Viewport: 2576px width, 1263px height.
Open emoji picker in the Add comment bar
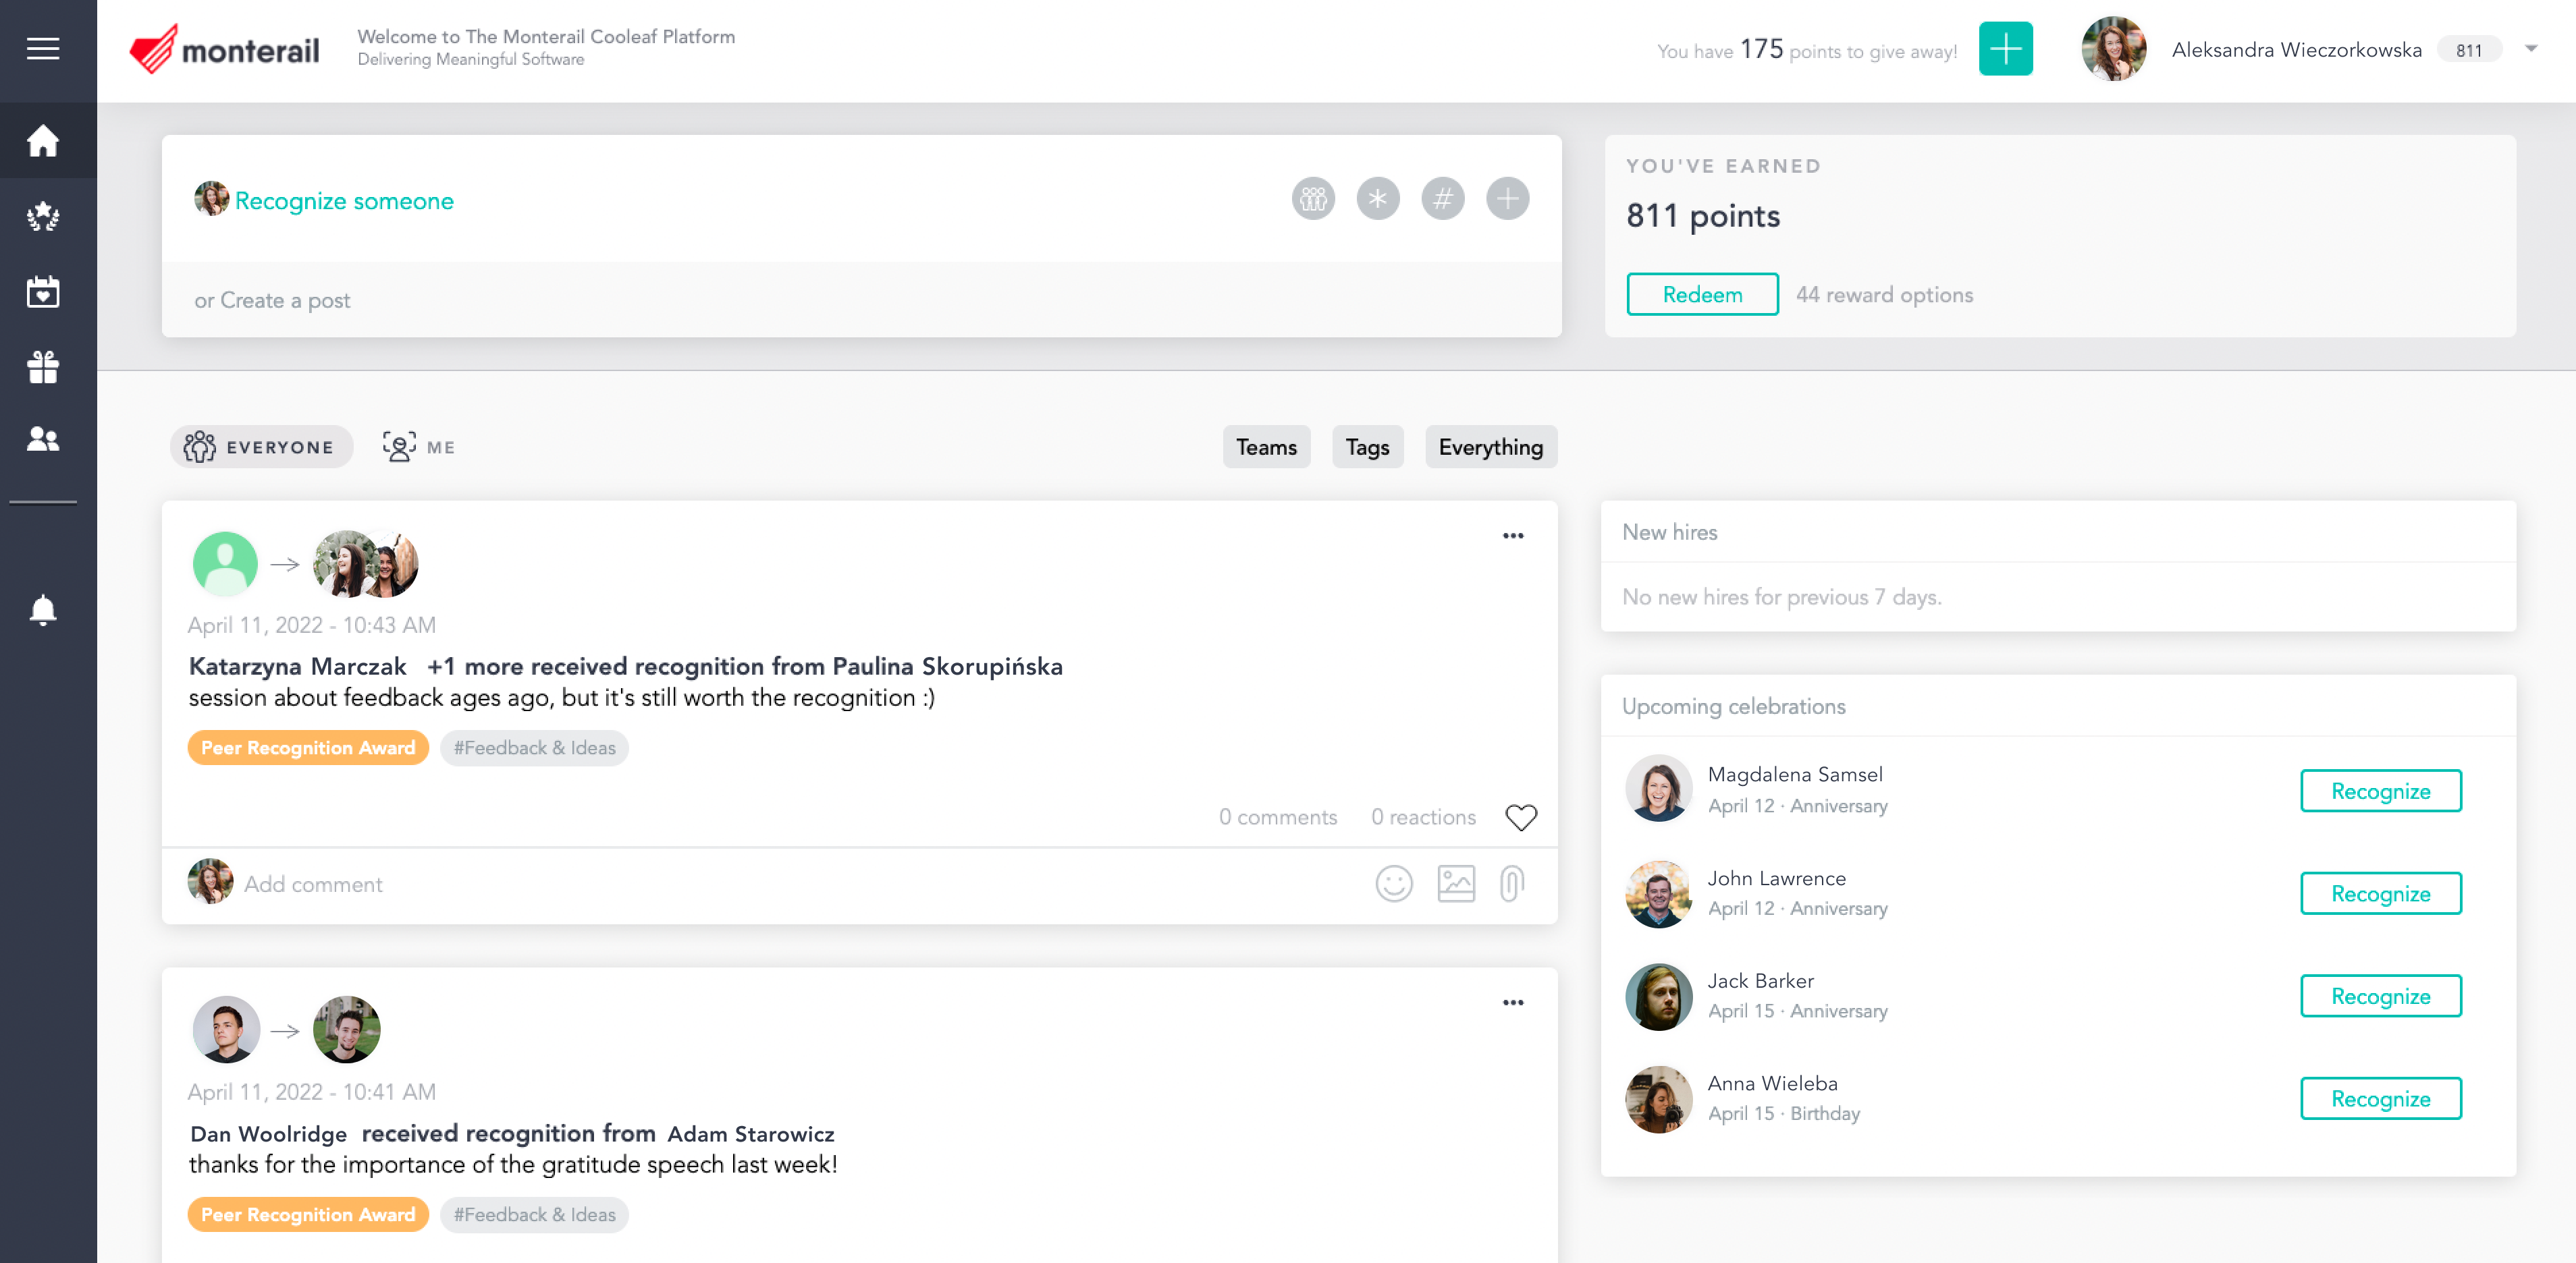pos(1394,885)
